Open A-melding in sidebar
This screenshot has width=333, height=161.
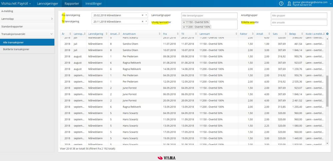click(27, 11)
